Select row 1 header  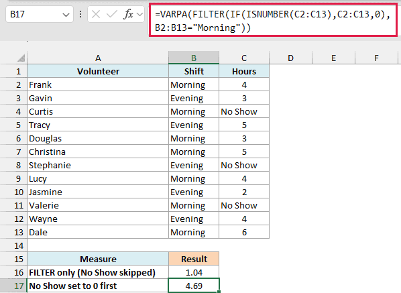tap(13, 71)
